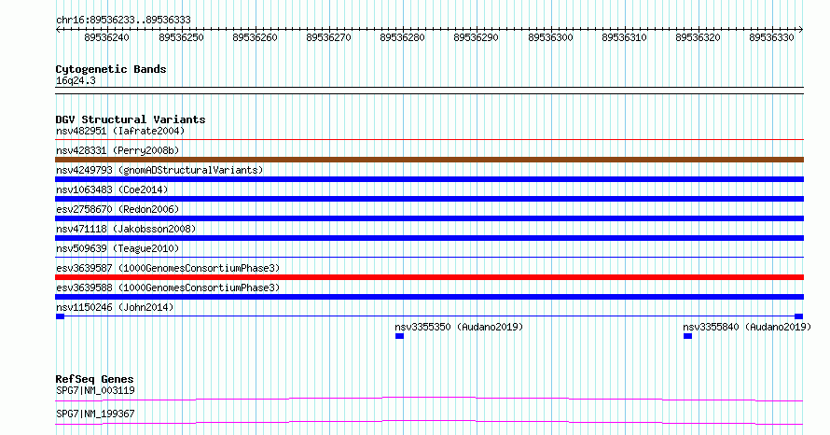Click ruler tick label 89536270
This screenshot has width=830, height=435.
(328, 37)
